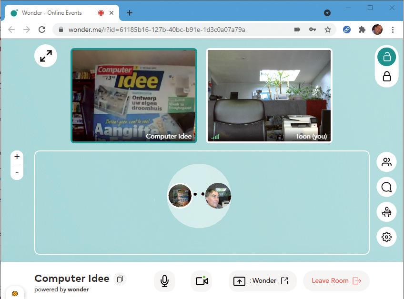Zoom in the room map with plus
This screenshot has width=404, height=299.
pyautogui.click(x=17, y=157)
